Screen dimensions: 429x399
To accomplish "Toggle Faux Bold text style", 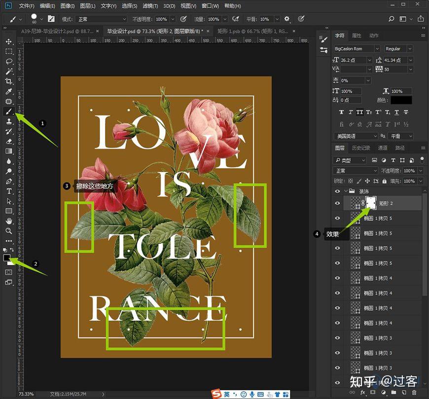I will [341, 112].
